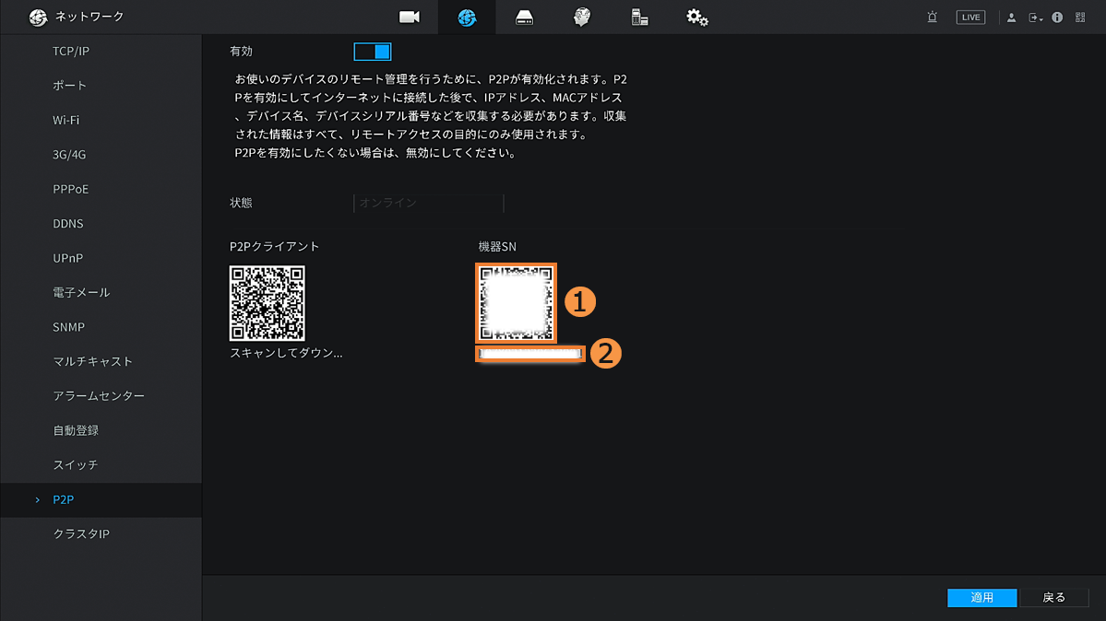Select TCP/IP in the sidebar
Screen dimensions: 1106x621
(71, 52)
